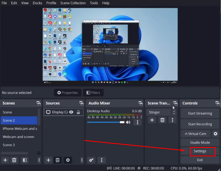Pop out the Audio Mixer dock

point(140,103)
